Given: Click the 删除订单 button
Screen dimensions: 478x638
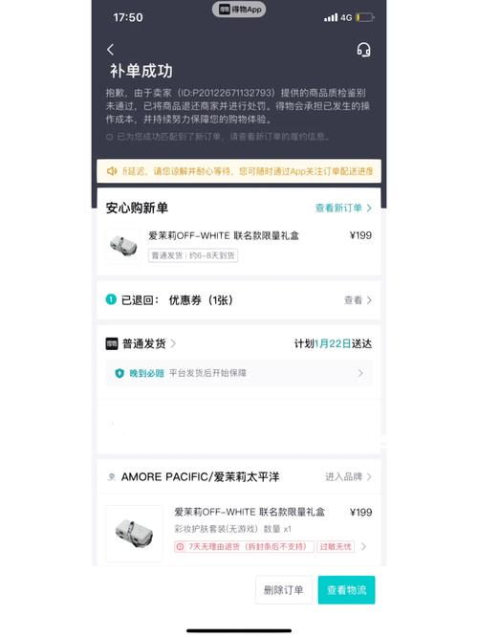Looking at the screenshot, I should coord(284,590).
